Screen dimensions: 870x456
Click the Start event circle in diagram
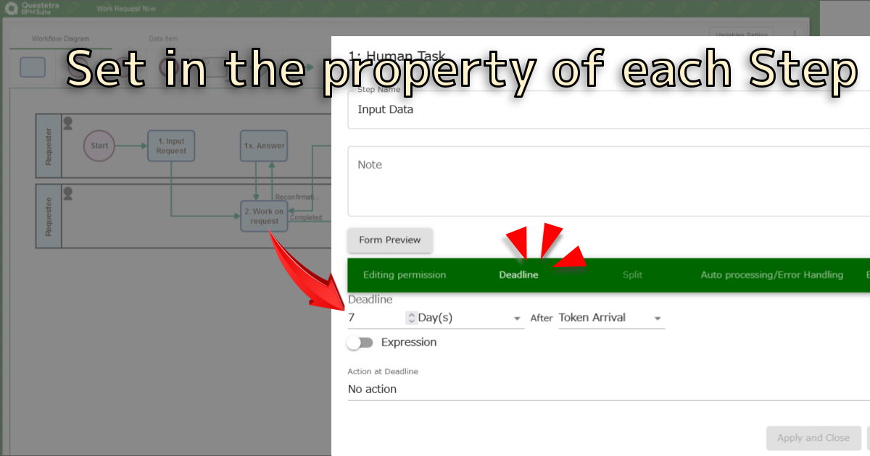99,145
